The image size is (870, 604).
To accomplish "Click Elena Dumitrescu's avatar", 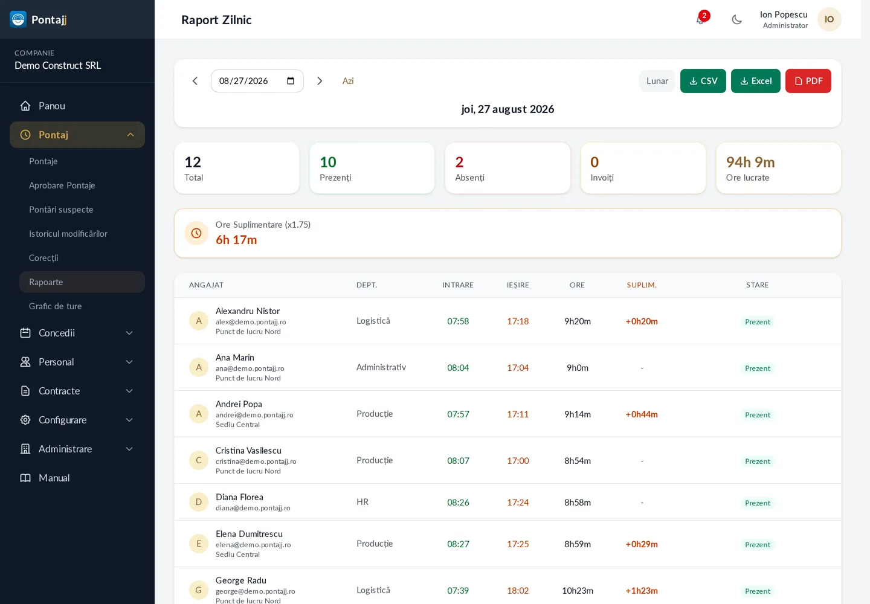I will point(199,544).
